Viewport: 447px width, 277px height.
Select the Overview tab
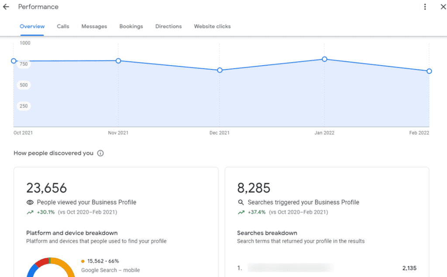(x=32, y=27)
